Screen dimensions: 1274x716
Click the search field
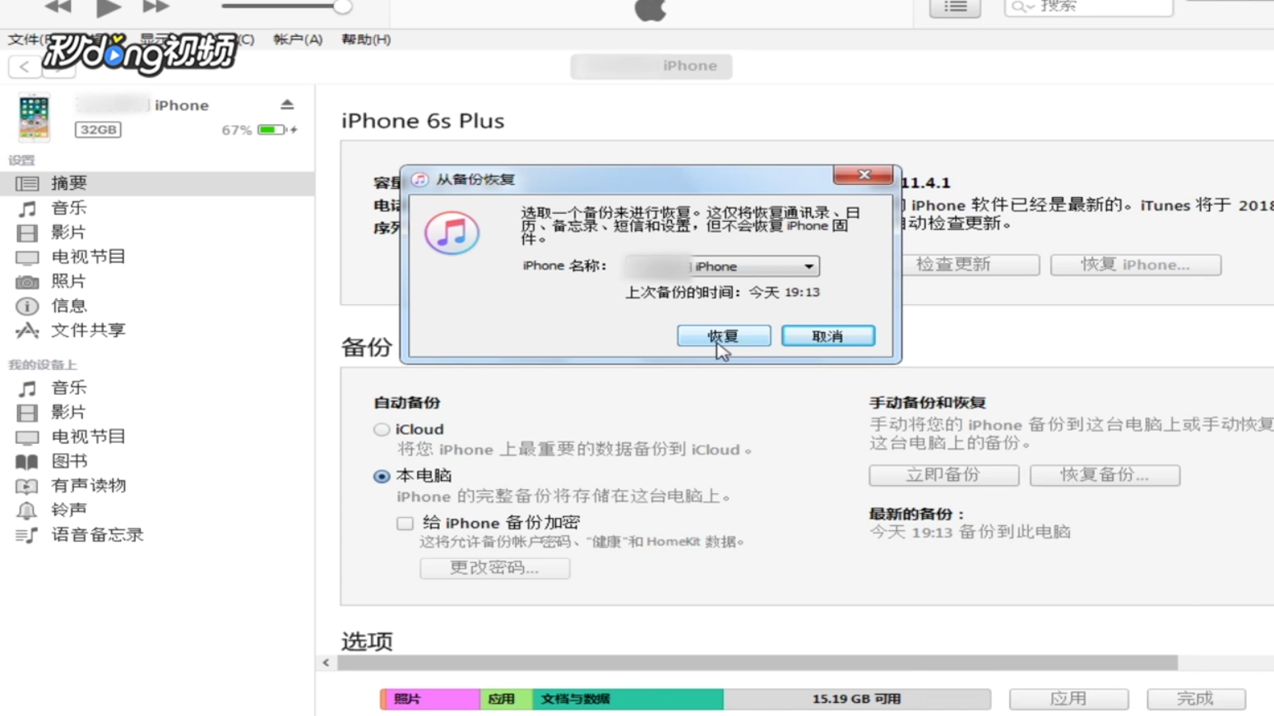click(x=1088, y=7)
